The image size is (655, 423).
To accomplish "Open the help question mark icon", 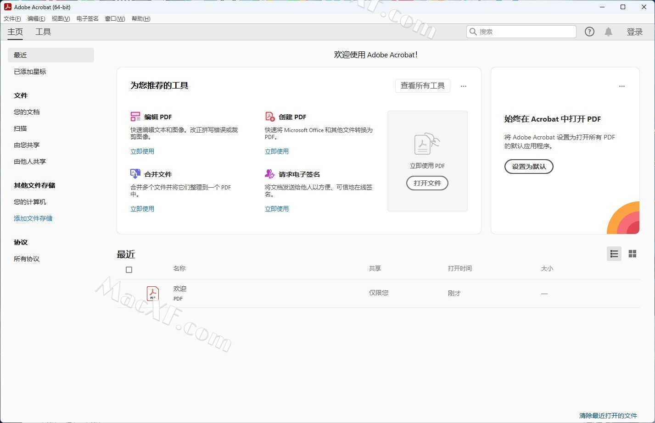I will pos(589,32).
